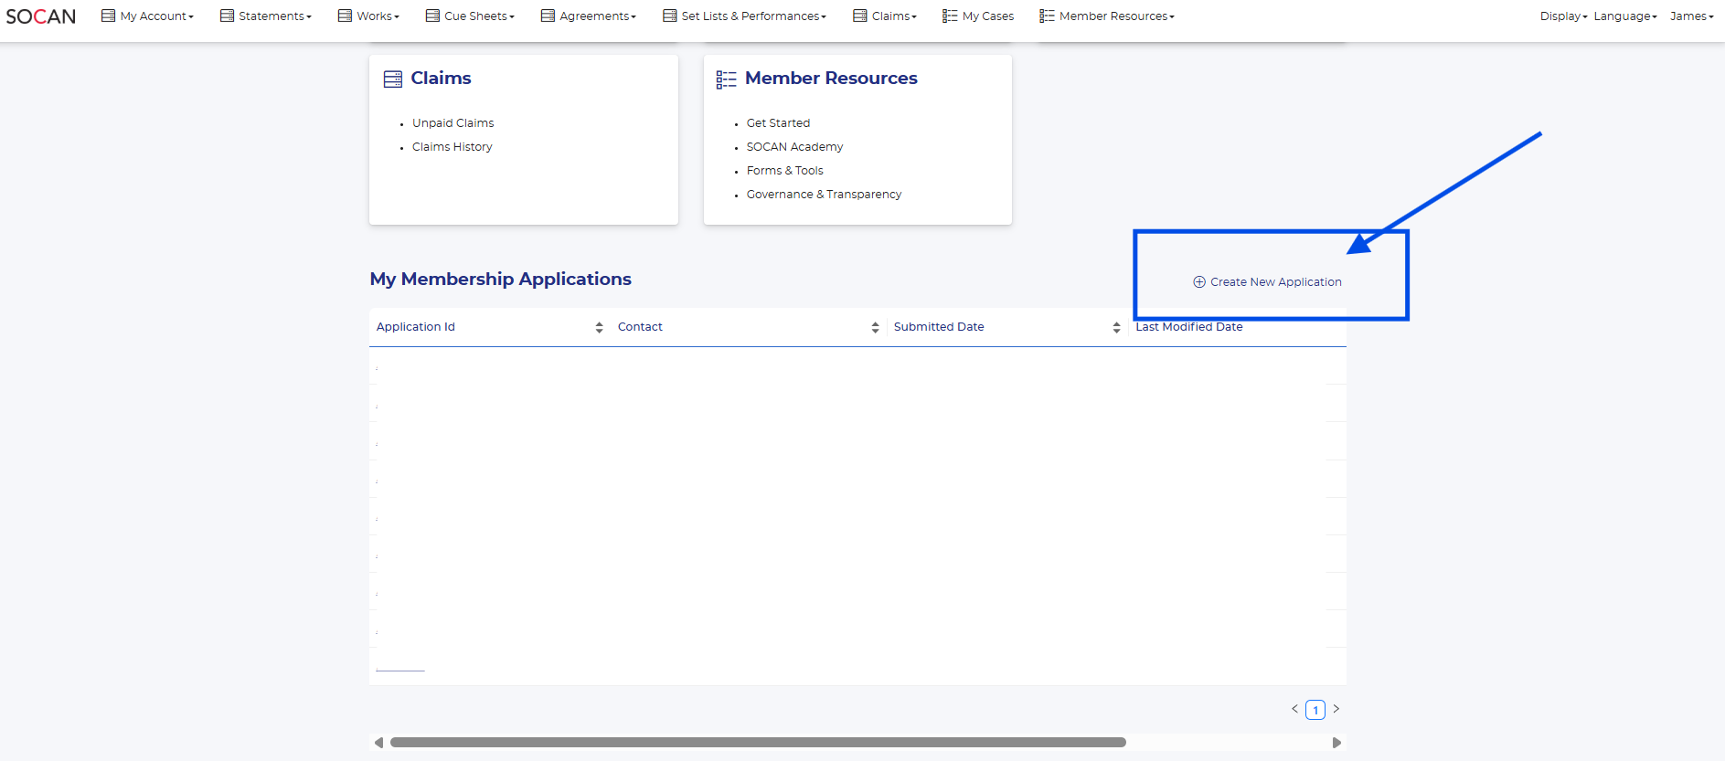Open the SOCAN Academy link
This screenshot has width=1725, height=761.
(794, 147)
